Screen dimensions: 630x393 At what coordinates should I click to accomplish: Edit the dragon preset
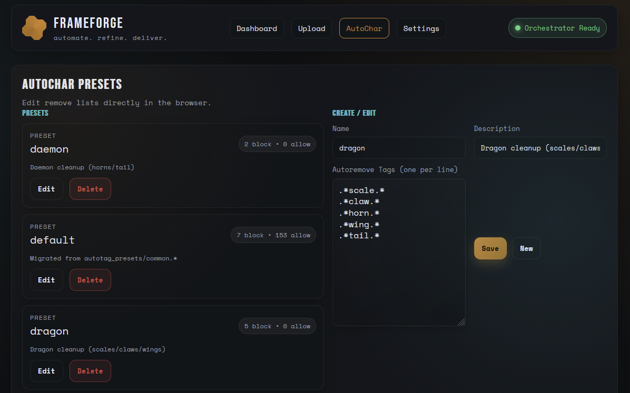tap(46, 371)
